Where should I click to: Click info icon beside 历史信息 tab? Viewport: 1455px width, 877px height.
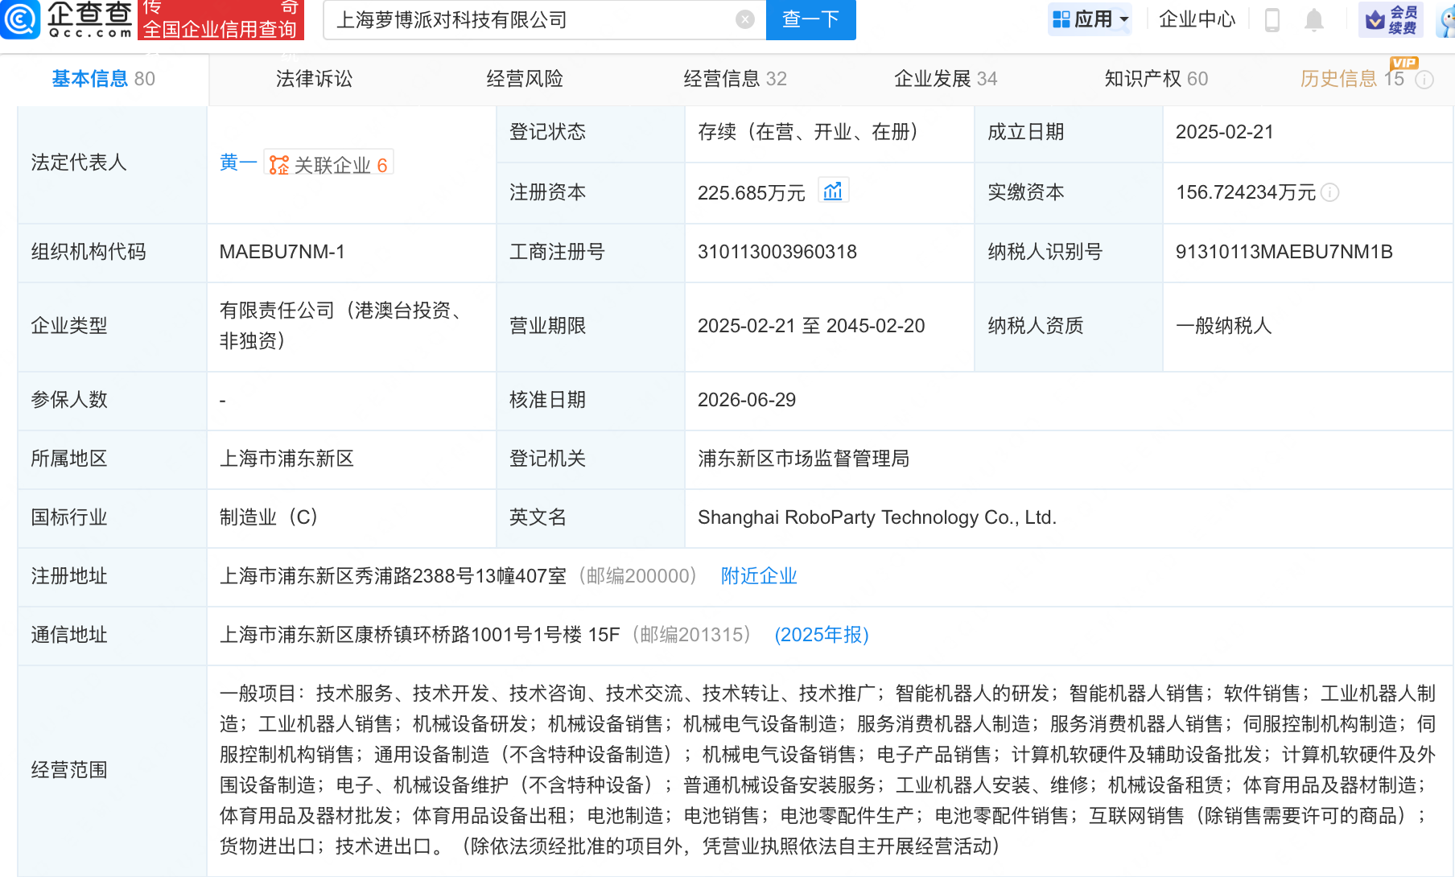pyautogui.click(x=1424, y=80)
